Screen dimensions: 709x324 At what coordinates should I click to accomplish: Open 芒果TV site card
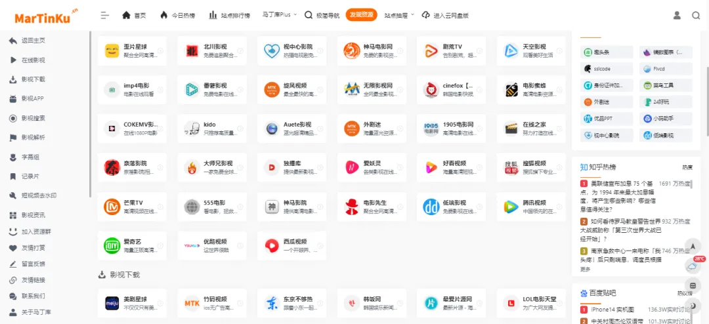132,207
